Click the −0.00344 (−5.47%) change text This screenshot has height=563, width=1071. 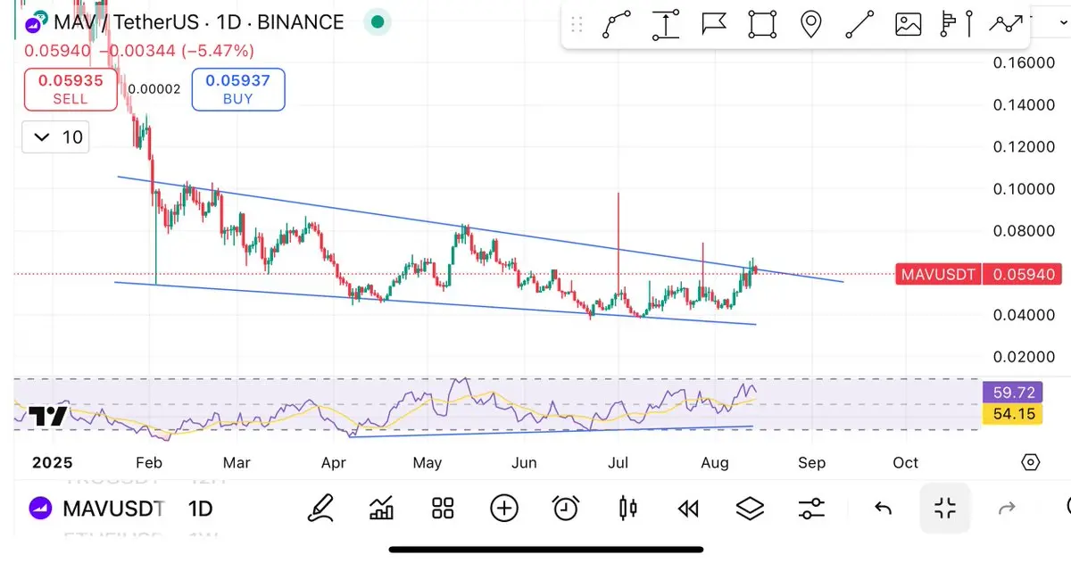176,51
